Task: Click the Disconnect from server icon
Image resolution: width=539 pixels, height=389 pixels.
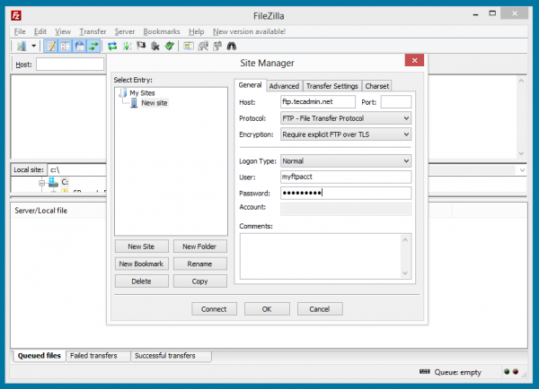Action: point(156,45)
